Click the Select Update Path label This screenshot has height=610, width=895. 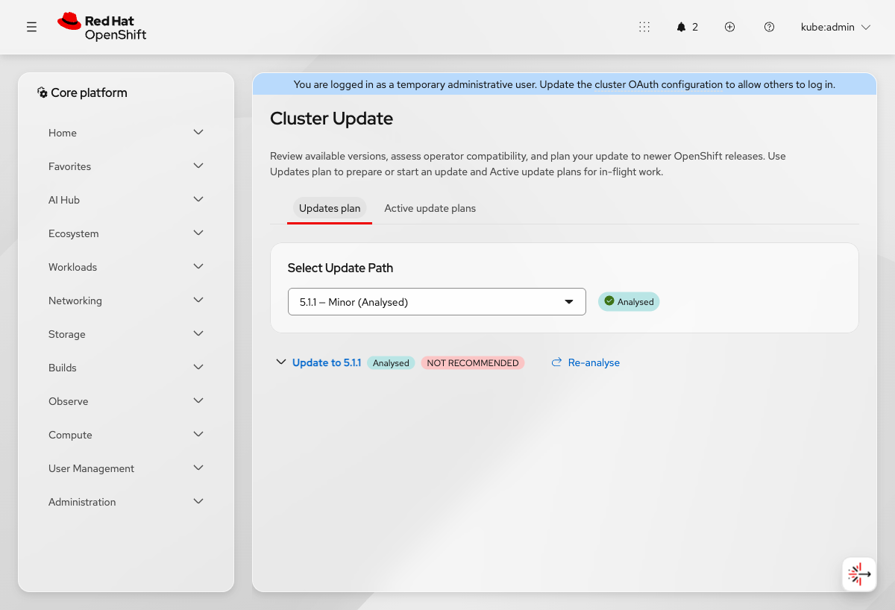point(340,268)
